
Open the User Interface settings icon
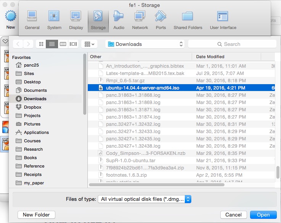[x=223, y=20]
